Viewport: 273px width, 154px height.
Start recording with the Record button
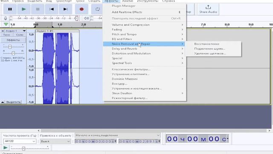tap(81, 9)
